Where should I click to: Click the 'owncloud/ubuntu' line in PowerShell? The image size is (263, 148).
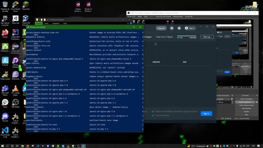point(35,120)
